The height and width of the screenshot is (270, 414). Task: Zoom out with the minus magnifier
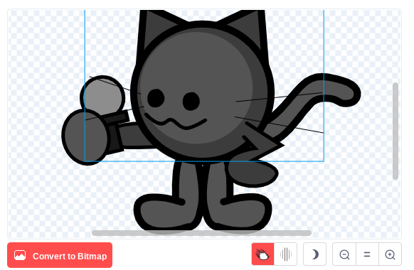click(344, 254)
